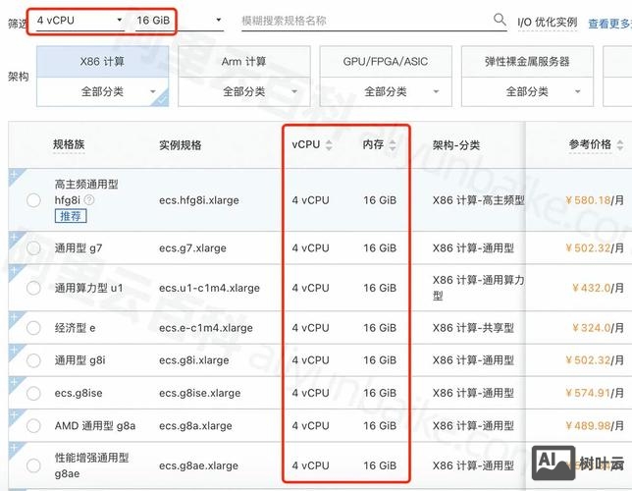Open the 4 vCPU filter dropdown
The width and height of the screenshot is (632, 491).
pyautogui.click(x=79, y=21)
